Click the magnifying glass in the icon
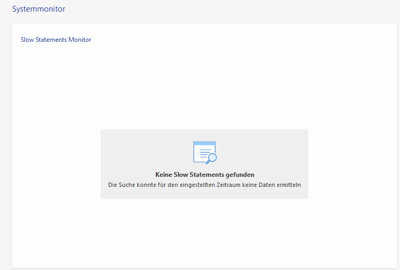The height and width of the screenshot is (270, 400). pos(212,157)
